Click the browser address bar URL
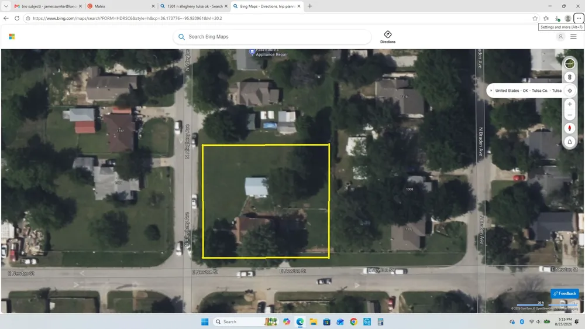Viewport: 585px width, 329px height. pyautogui.click(x=127, y=18)
